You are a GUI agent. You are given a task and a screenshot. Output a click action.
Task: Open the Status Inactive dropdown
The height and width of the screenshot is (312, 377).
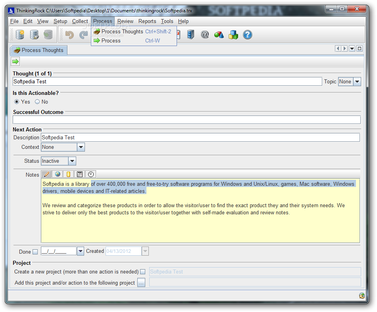point(72,161)
